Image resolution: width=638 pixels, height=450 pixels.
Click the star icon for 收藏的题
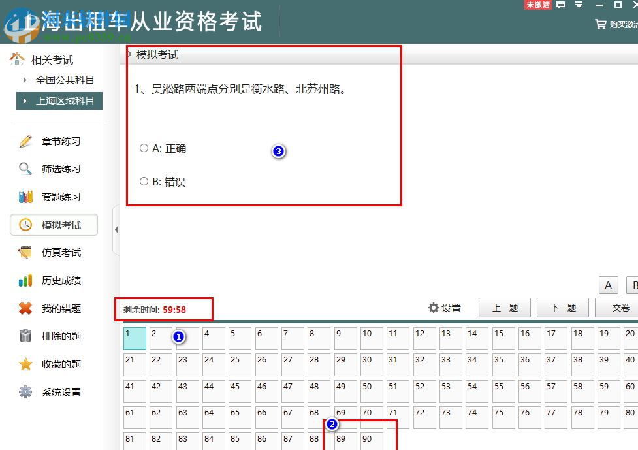25,364
